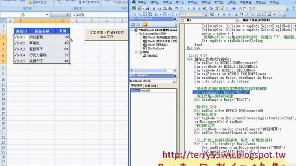
Task: Click Redo arrow in VBA toolbar
Action: 182,8
